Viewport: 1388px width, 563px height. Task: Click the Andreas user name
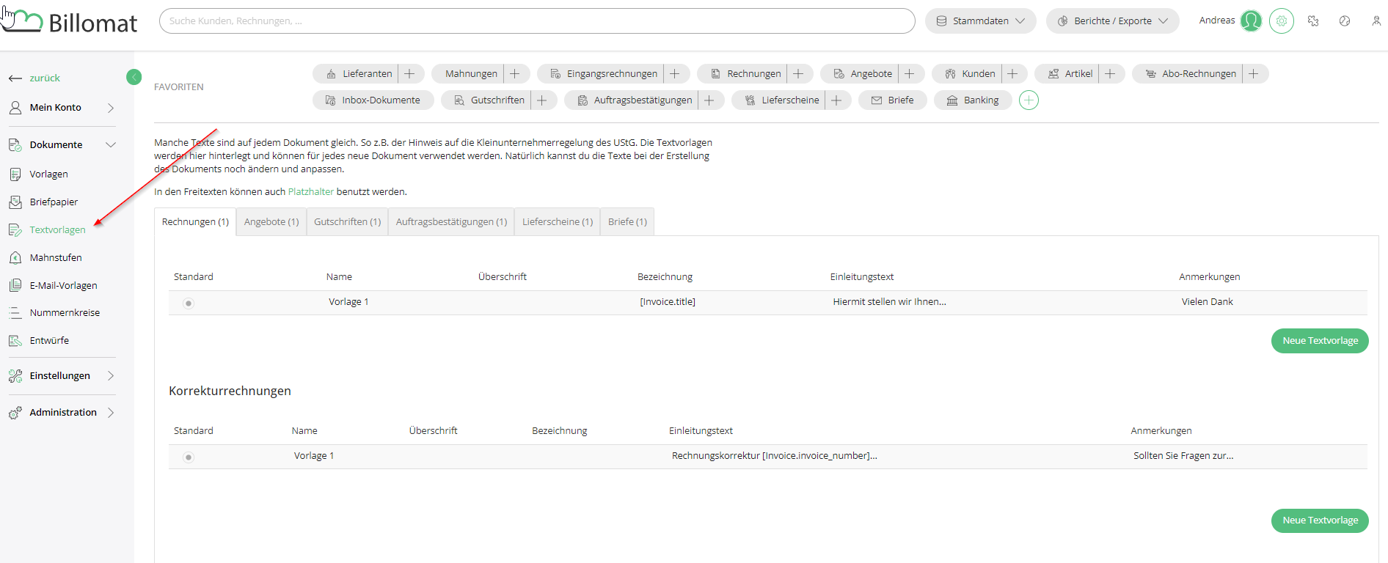pyautogui.click(x=1217, y=21)
